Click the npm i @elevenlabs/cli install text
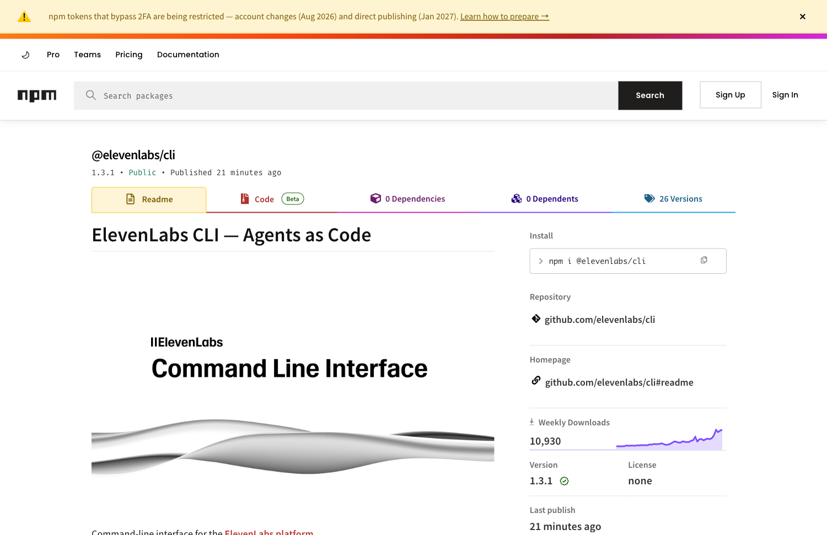The height and width of the screenshot is (535, 827). tap(597, 261)
